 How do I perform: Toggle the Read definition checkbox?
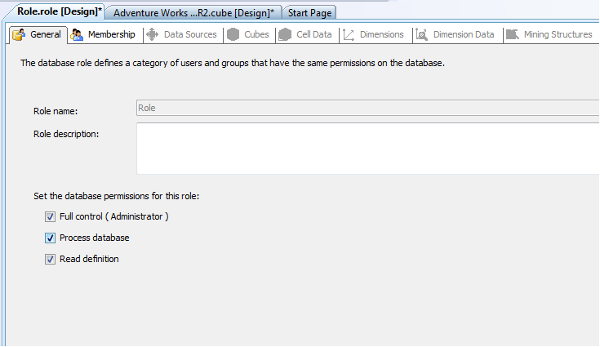pyautogui.click(x=50, y=259)
